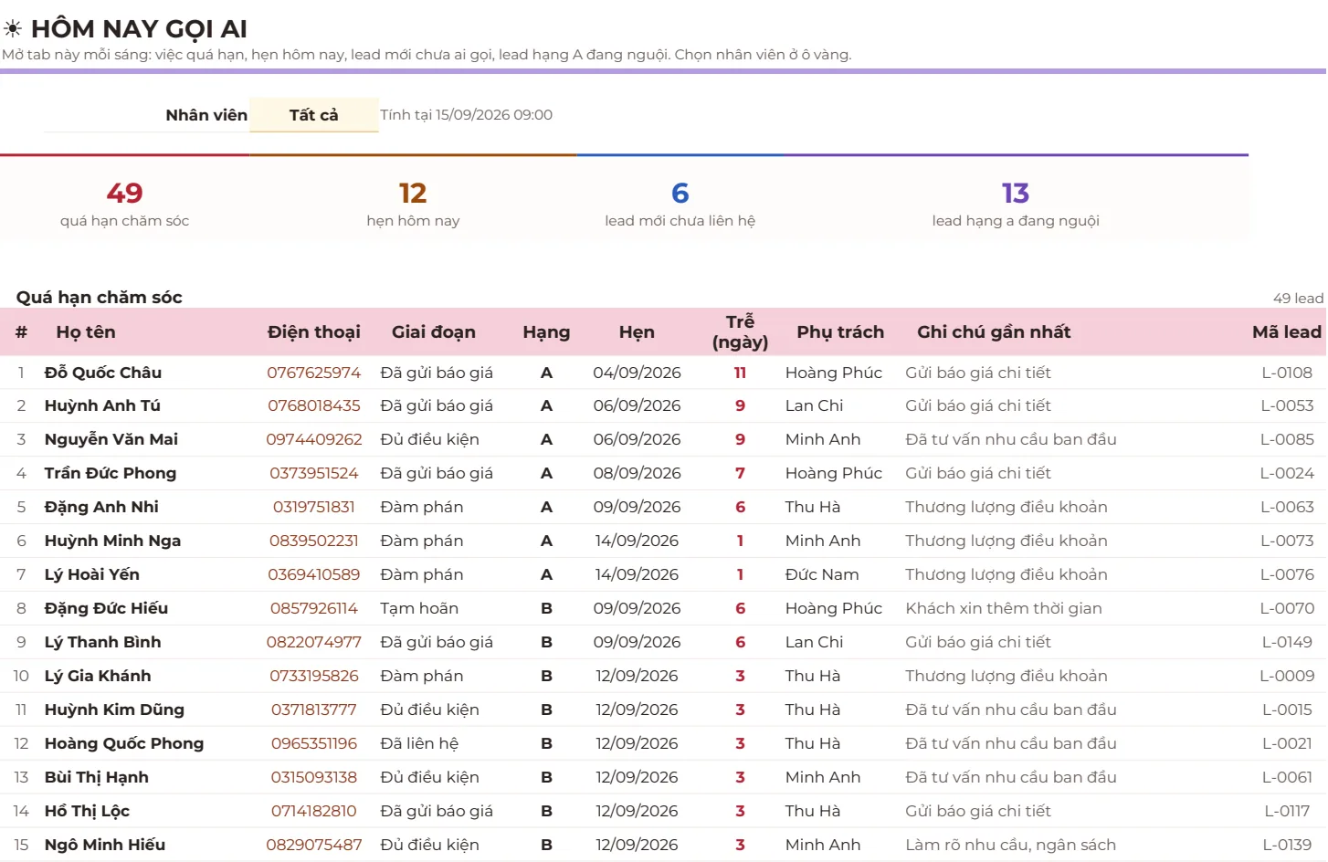Click the name Đỗ Quốc Châu
The width and height of the screenshot is (1328, 862).
tap(103, 373)
